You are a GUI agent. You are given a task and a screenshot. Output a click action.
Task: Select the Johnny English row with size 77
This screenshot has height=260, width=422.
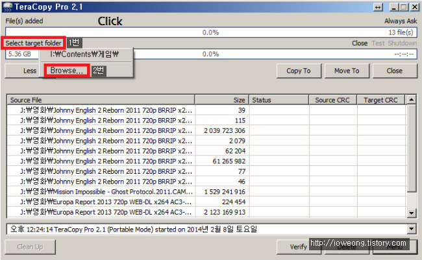(x=206, y=172)
